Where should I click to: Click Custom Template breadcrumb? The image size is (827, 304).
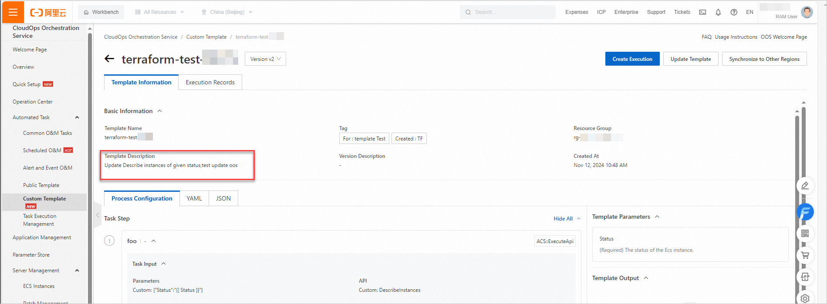[x=206, y=37]
